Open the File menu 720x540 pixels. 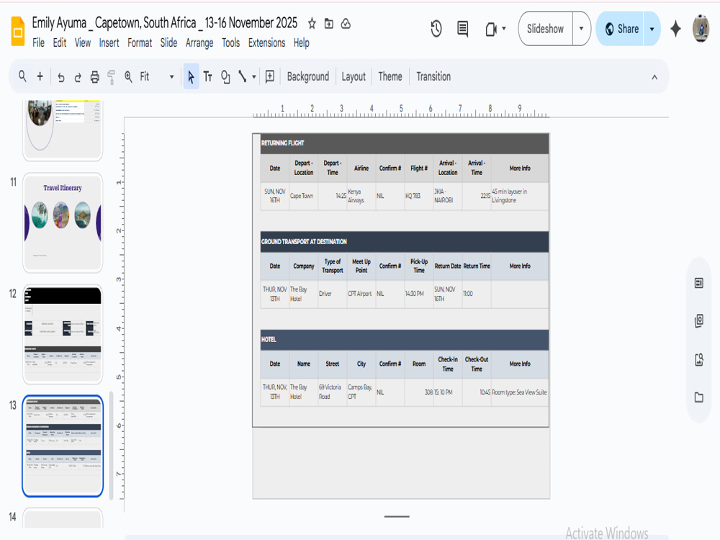pos(39,42)
